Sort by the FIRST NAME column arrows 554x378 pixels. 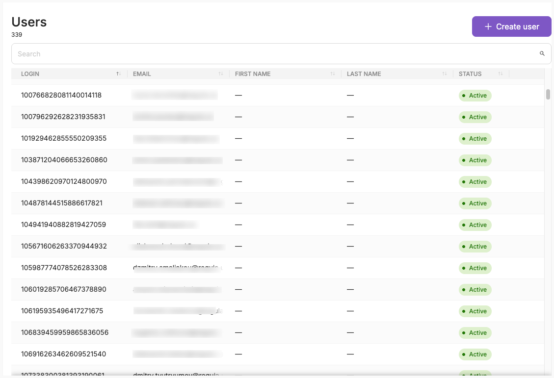(333, 74)
